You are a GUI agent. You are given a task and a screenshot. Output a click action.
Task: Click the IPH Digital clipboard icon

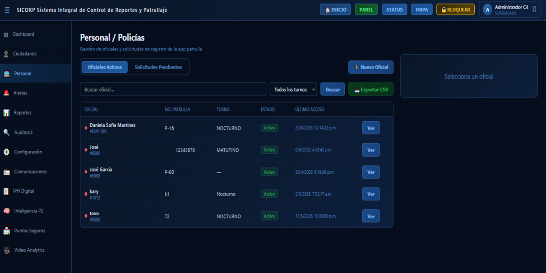coord(6,191)
